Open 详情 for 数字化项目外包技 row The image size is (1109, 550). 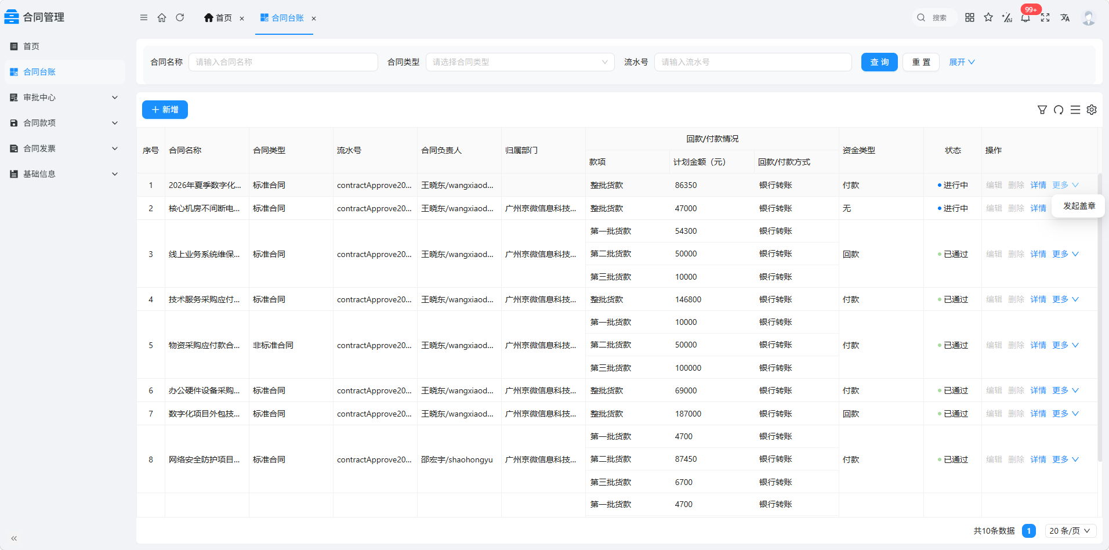(1038, 414)
